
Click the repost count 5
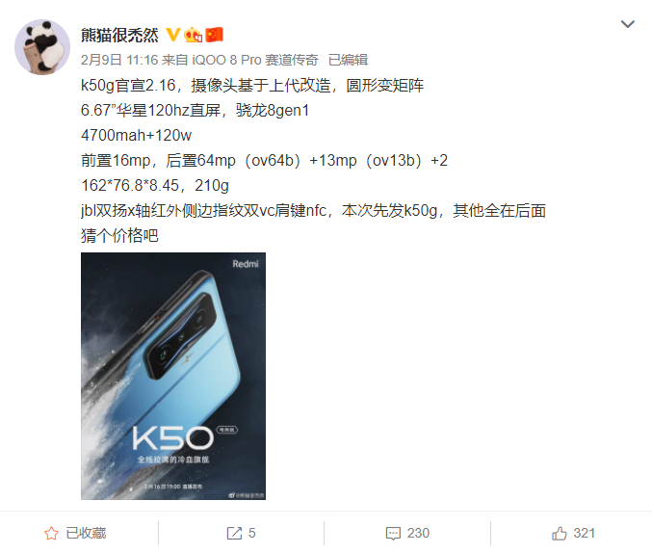click(252, 533)
